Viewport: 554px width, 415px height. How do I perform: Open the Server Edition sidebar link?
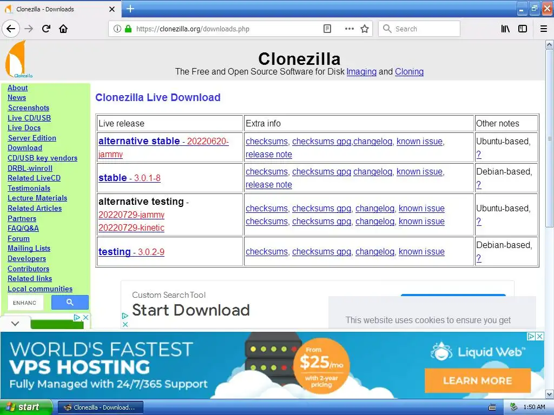click(x=32, y=138)
